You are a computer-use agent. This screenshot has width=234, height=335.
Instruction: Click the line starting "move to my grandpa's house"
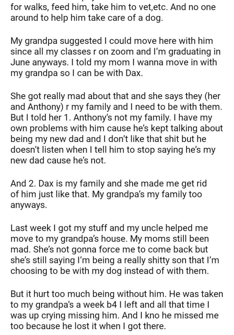tap(109, 238)
